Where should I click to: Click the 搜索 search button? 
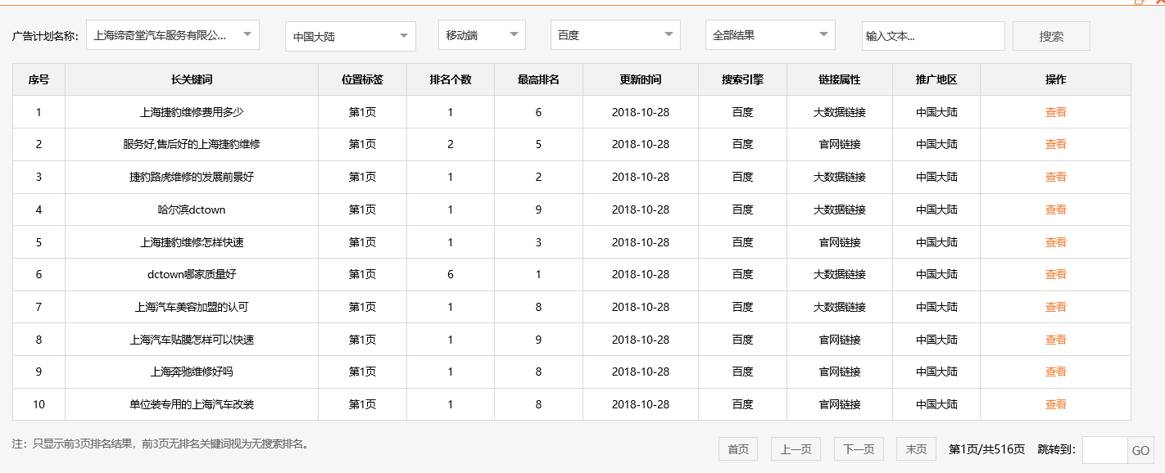click(1051, 35)
